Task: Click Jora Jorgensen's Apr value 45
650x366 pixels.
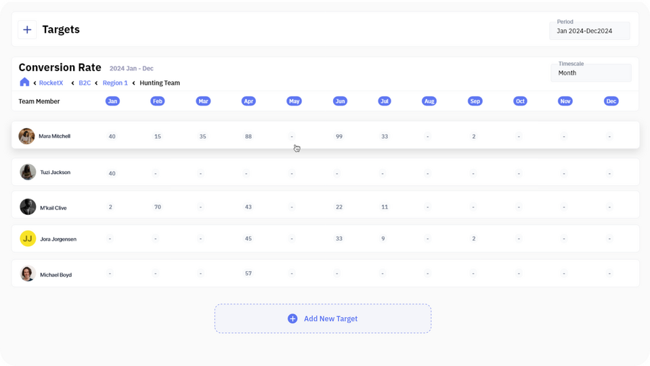Action: [248, 239]
